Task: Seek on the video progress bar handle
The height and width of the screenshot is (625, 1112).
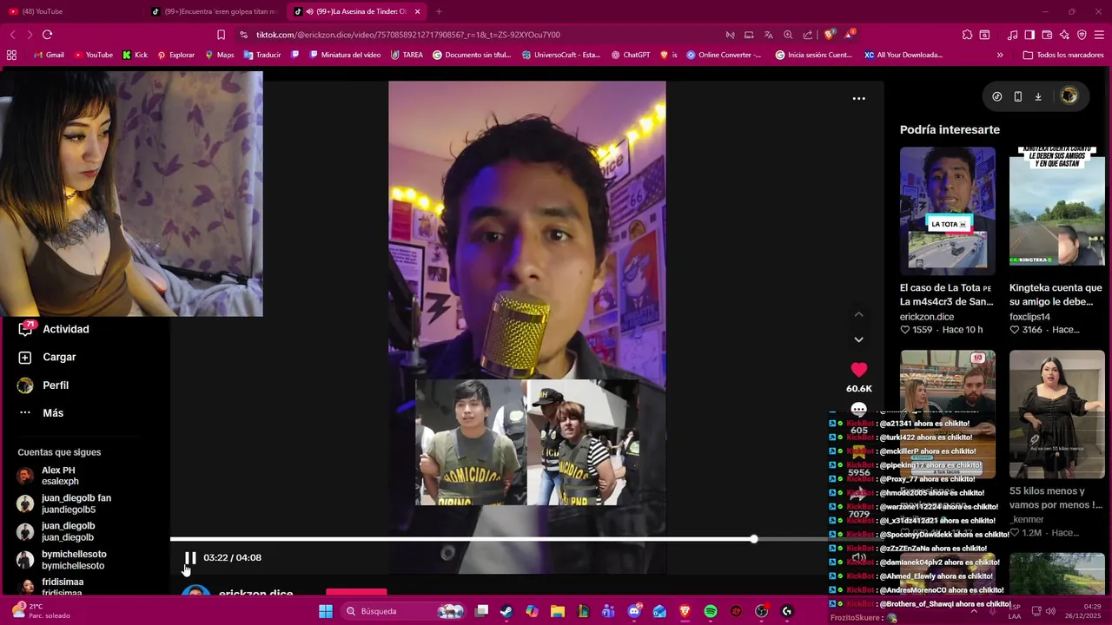Action: [x=753, y=539]
